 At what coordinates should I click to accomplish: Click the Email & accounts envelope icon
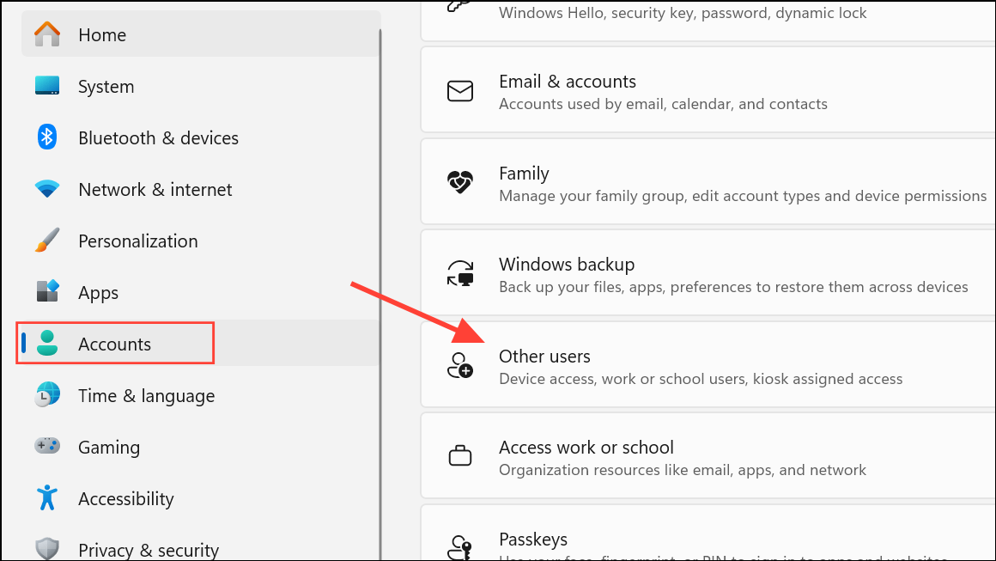click(x=460, y=91)
